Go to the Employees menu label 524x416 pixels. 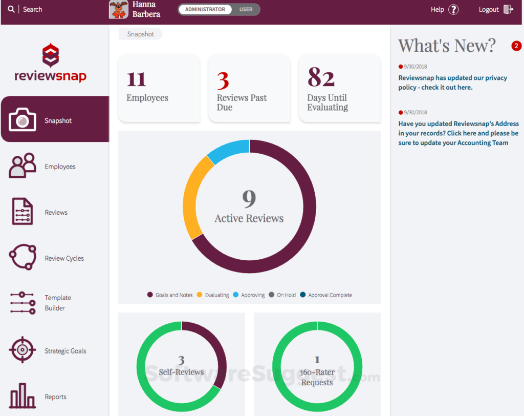point(60,167)
